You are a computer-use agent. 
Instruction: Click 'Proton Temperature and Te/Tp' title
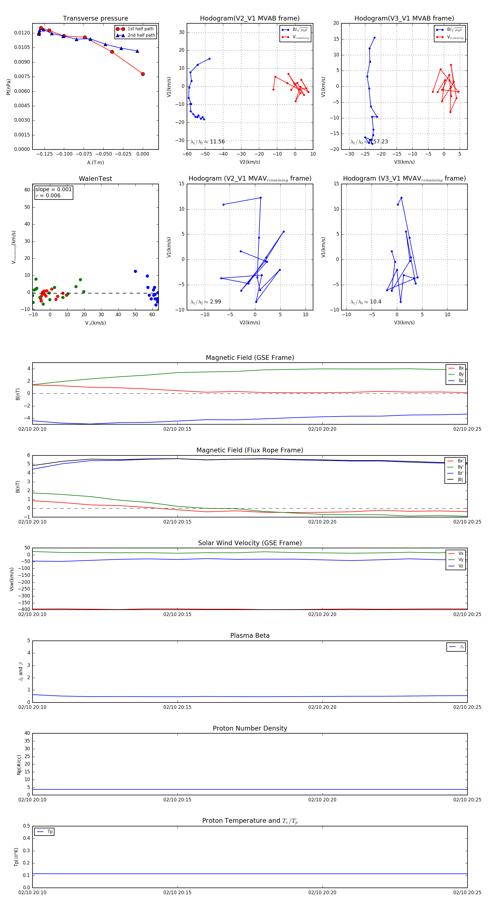click(250, 821)
